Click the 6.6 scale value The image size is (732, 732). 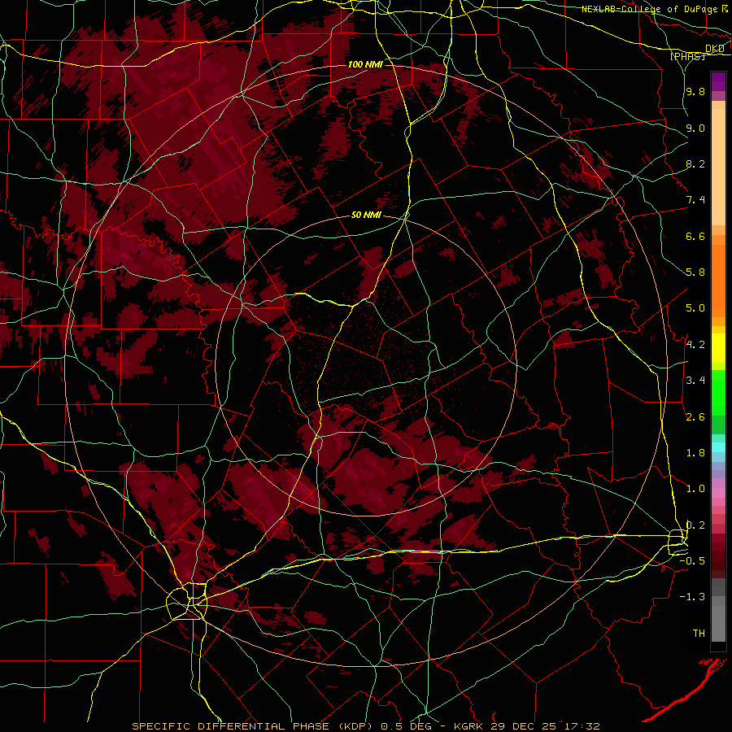pos(695,236)
